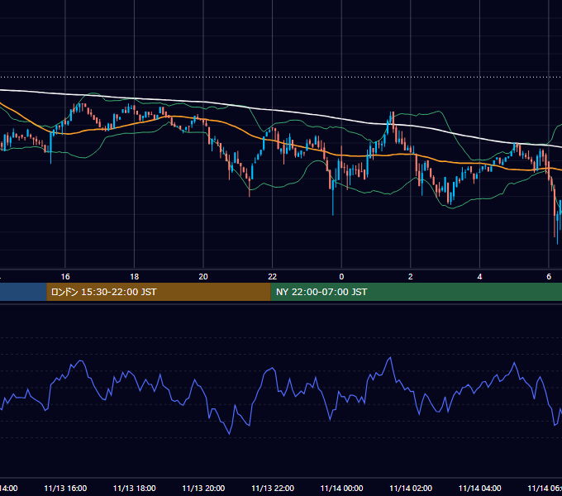Image resolution: width=562 pixels, height=496 pixels.
Task: Click the 11/14 02:00 time label
Action: 411,488
